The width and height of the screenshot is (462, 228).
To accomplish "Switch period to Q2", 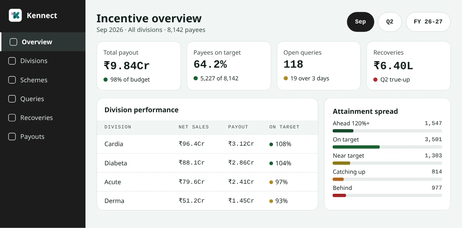I will point(390,22).
